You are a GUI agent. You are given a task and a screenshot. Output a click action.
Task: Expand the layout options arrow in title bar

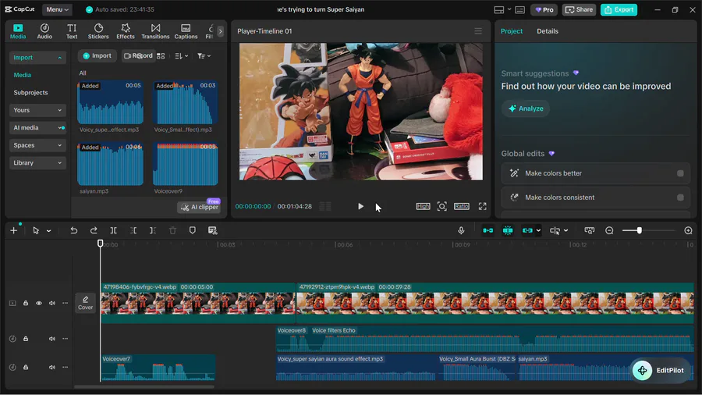point(509,10)
